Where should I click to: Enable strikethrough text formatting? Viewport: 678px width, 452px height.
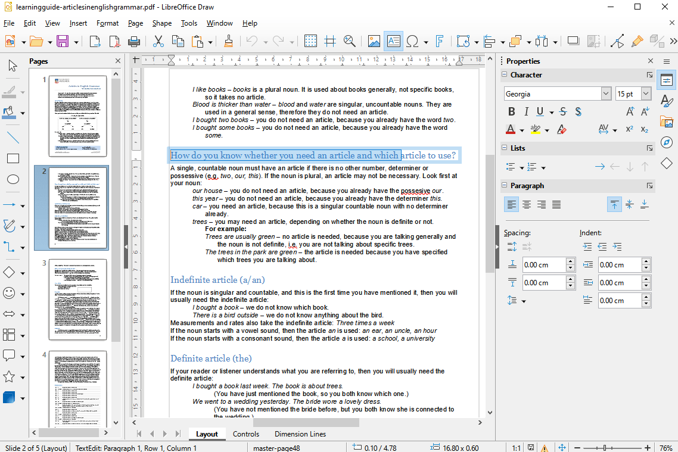pos(562,111)
